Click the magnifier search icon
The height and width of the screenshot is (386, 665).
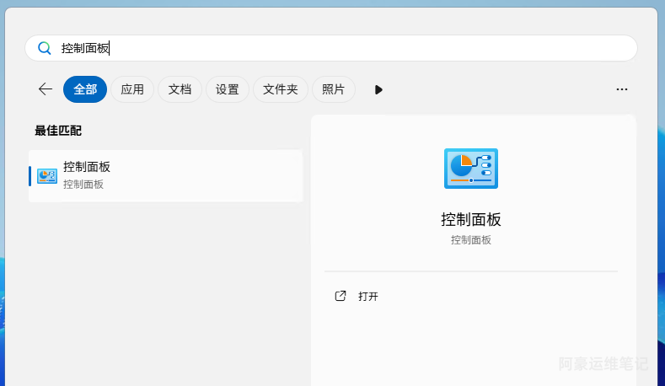click(x=45, y=48)
